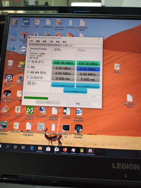The height and width of the screenshot is (188, 141).
Task: Uncheck the 连续读写 sequential test checkbox
Action: (29, 62)
